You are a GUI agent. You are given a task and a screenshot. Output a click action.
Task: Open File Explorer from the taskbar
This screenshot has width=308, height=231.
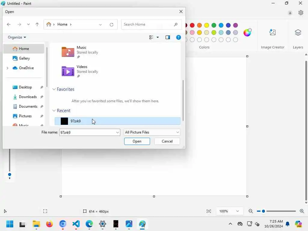coord(36,224)
